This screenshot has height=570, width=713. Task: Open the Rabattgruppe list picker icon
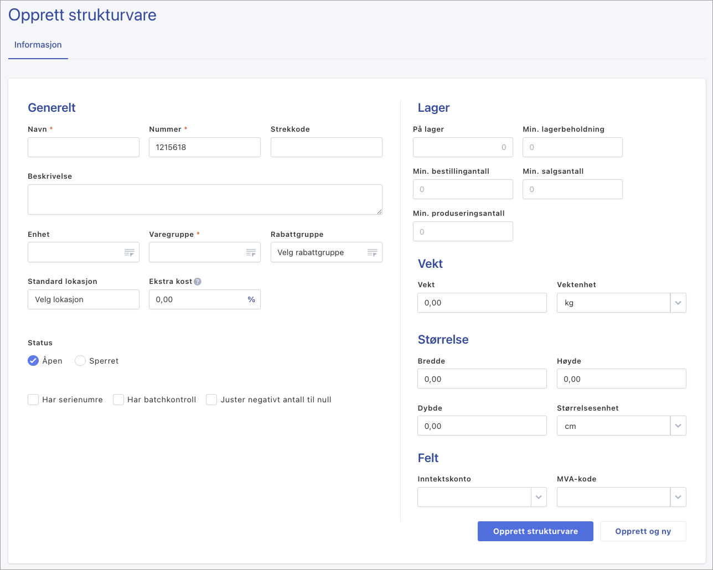point(372,253)
